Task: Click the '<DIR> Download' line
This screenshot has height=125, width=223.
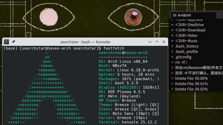Action: (188, 30)
